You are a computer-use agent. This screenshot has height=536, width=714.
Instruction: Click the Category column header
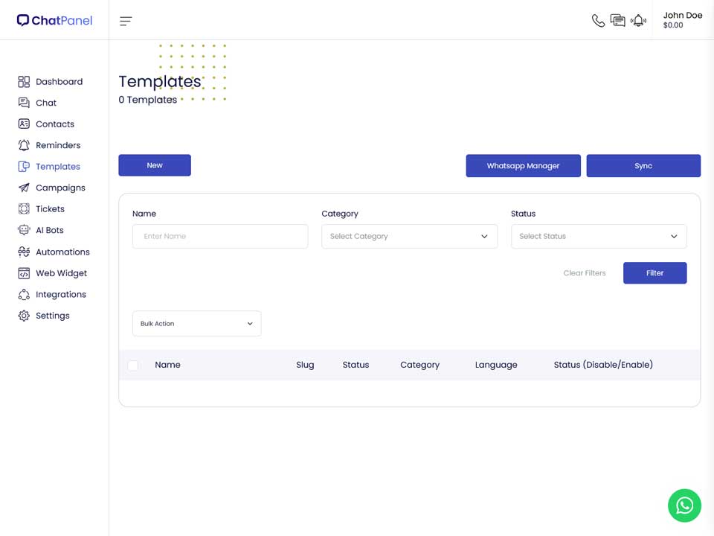pyautogui.click(x=419, y=365)
